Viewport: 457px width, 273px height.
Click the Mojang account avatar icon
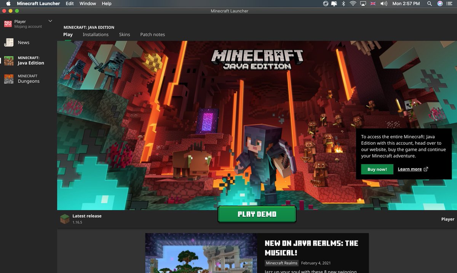(x=8, y=24)
